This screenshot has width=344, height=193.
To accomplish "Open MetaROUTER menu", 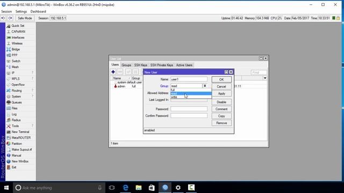I will 20,138.
